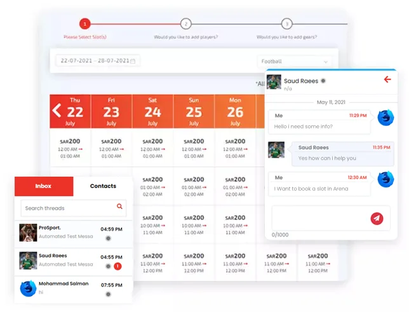
Task: Click ProSport profile picture in inbox
Action: click(28, 233)
